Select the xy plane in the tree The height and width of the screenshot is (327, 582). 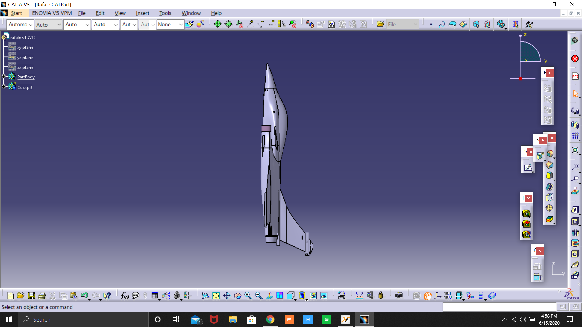[25, 48]
